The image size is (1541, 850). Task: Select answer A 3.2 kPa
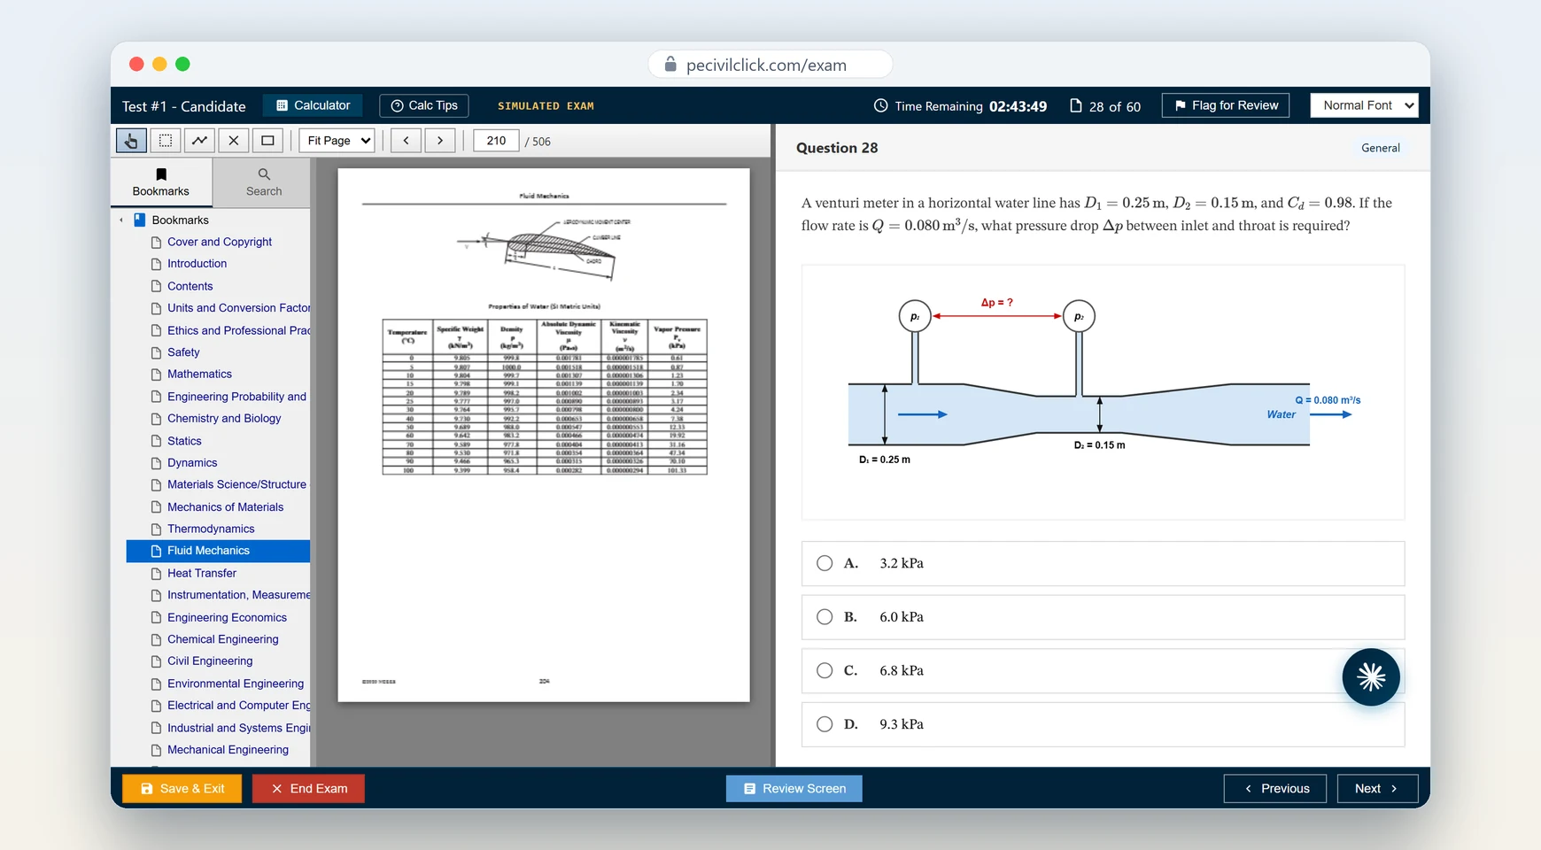point(1103,563)
